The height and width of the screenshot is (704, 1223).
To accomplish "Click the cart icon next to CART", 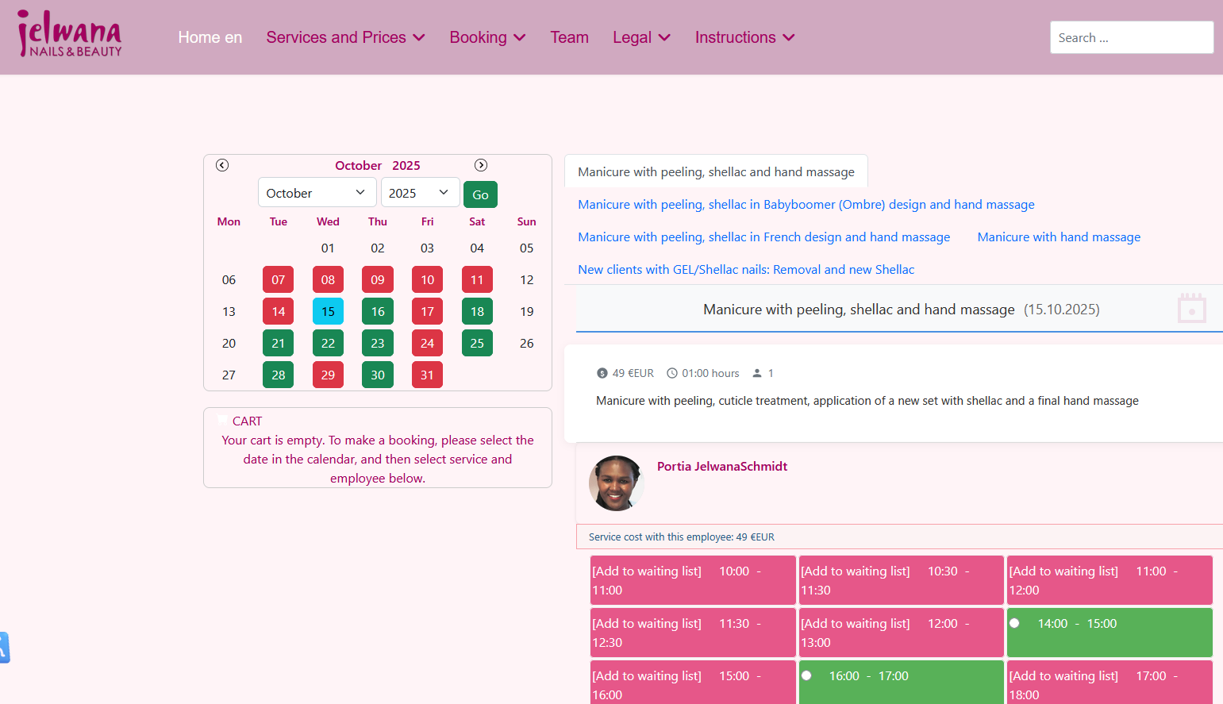I will click(x=223, y=421).
